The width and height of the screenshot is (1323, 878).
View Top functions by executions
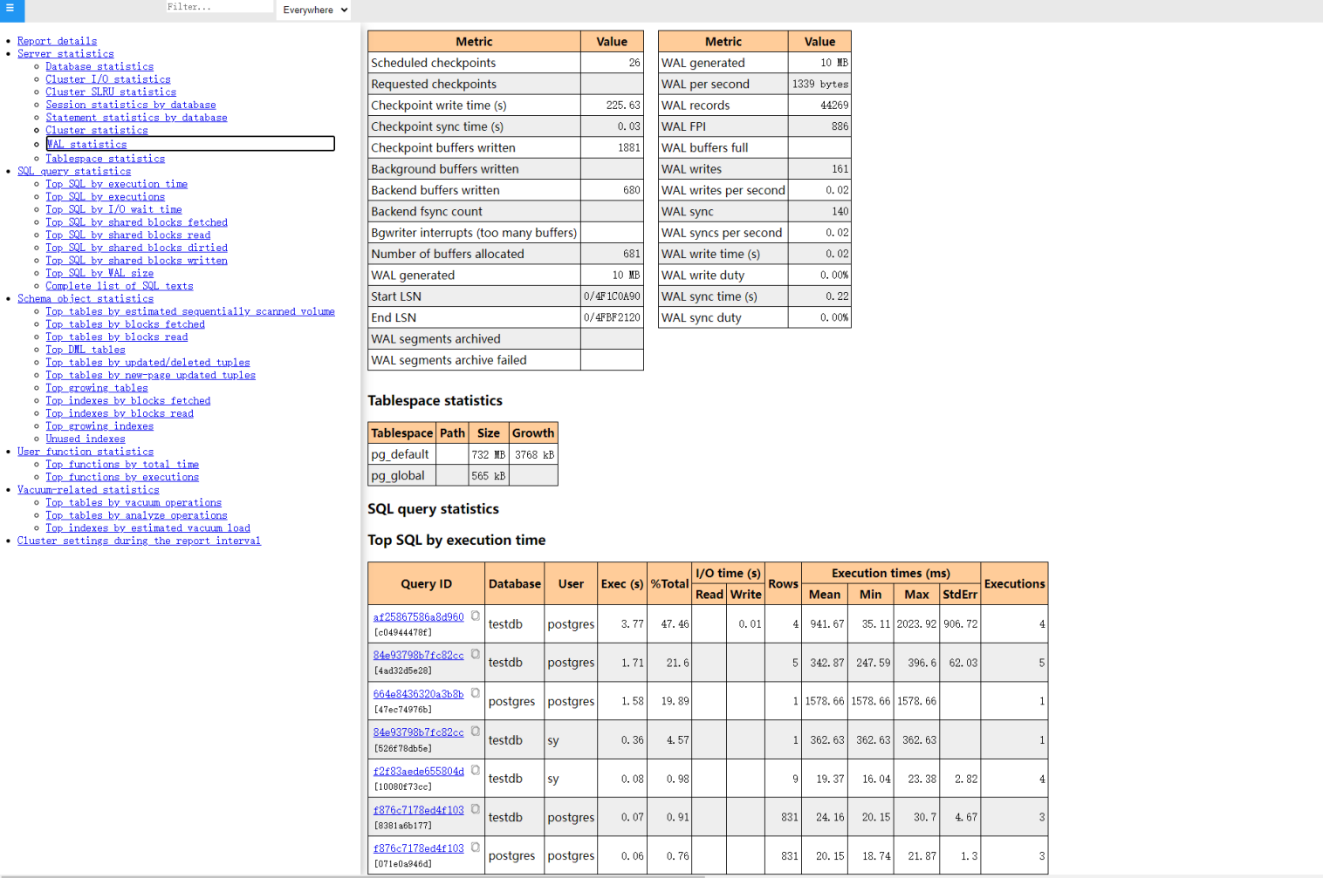click(x=122, y=477)
